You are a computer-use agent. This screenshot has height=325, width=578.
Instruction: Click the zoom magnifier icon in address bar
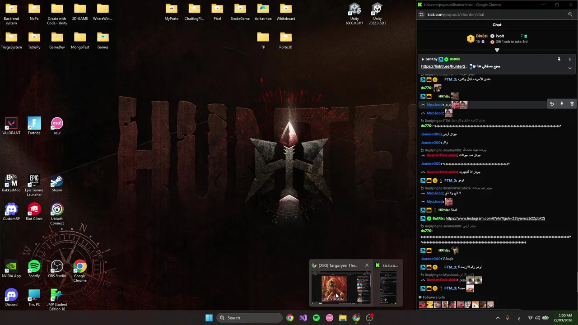click(570, 14)
